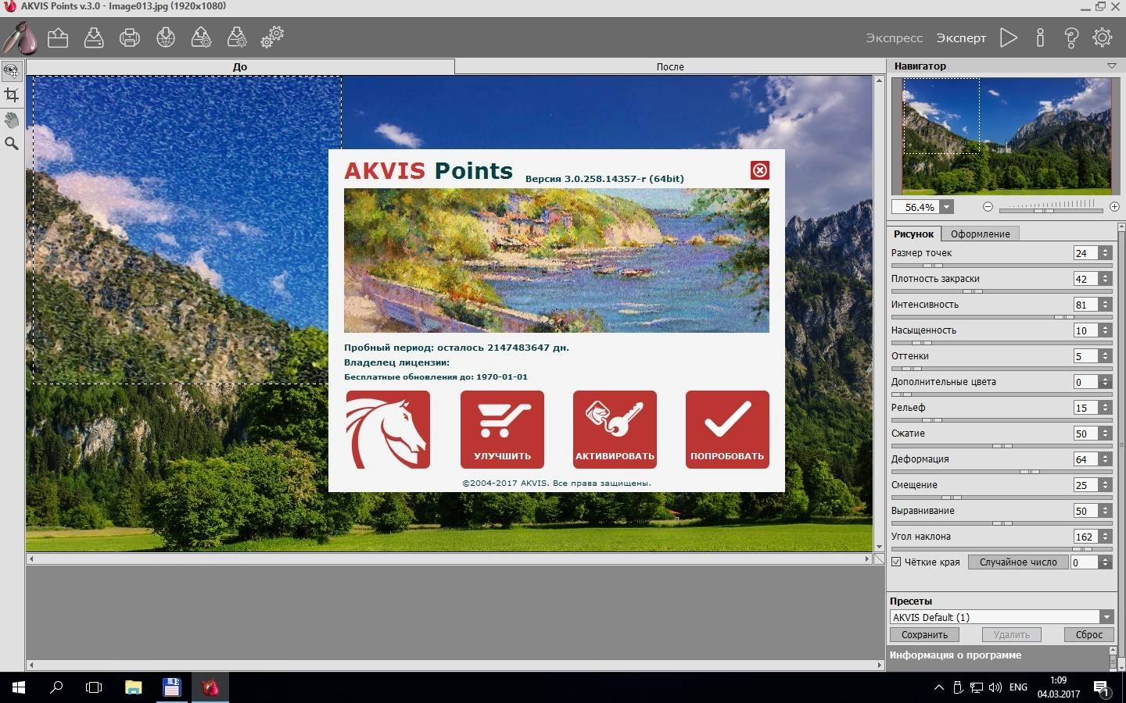The image size is (1126, 703).
Task: Collapse the Навигатор panel arrow
Action: pyautogui.click(x=1111, y=66)
